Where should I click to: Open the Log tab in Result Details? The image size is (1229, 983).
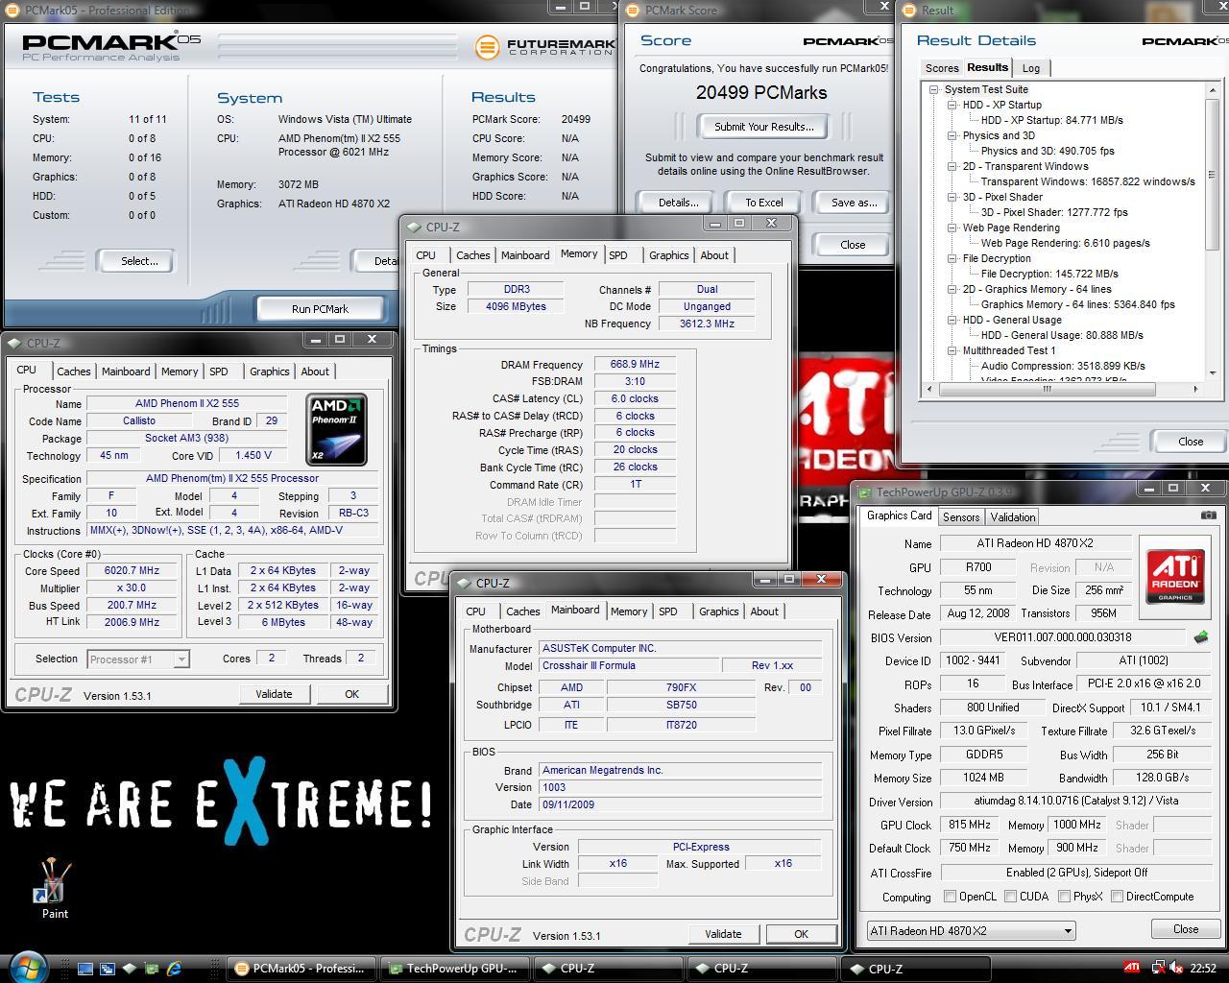pos(1030,68)
